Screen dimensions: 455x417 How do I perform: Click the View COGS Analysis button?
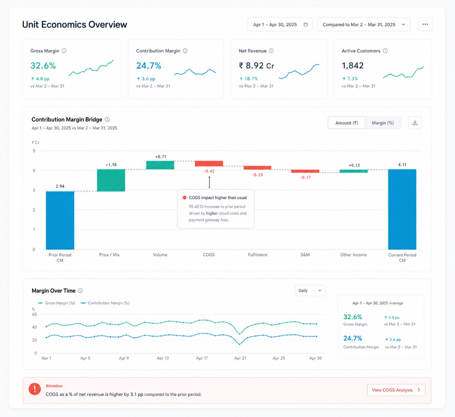point(396,390)
